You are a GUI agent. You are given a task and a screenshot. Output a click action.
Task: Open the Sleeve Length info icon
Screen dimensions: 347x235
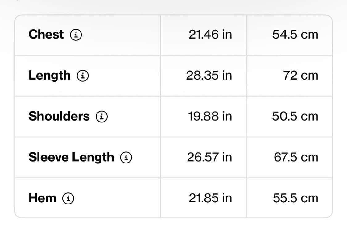coord(126,157)
